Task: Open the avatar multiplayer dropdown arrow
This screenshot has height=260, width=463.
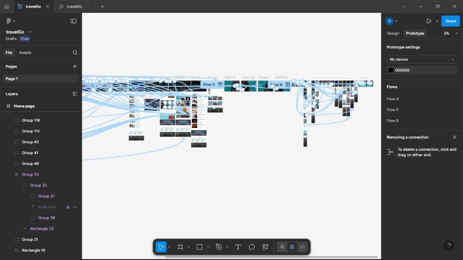Action: [x=396, y=21]
